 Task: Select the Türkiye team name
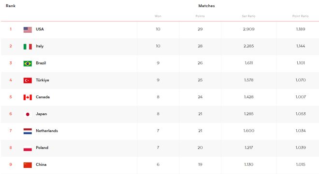(x=43, y=80)
